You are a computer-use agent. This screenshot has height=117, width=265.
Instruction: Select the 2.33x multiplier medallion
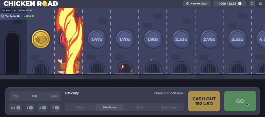[181, 39]
